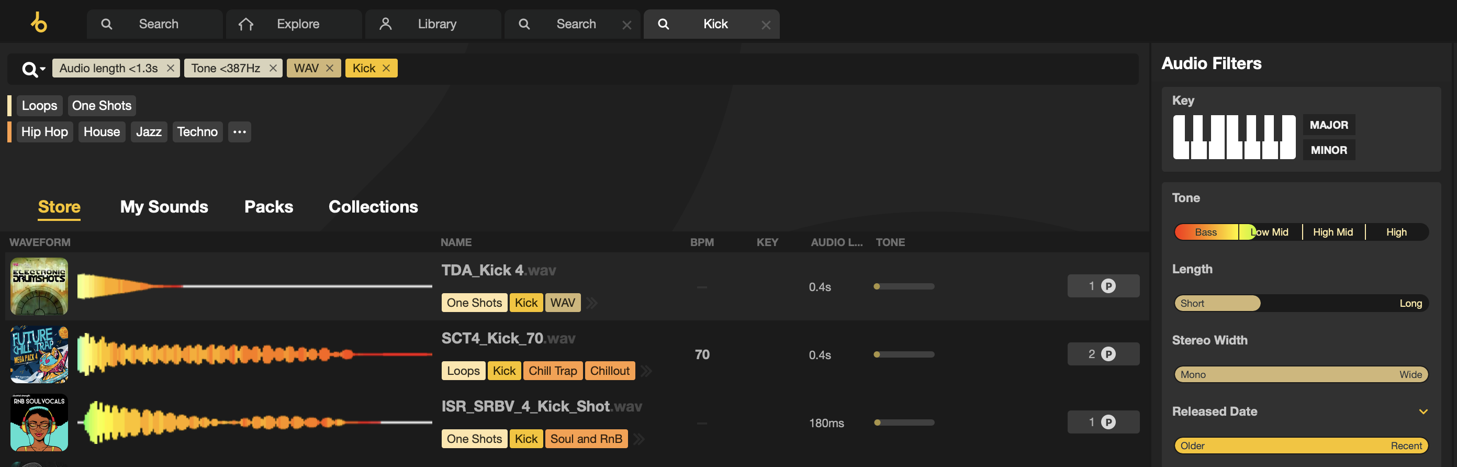This screenshot has width=1457, height=467.
Task: Buy SCT4_Kick_70 for 2 points
Action: coord(1103,354)
